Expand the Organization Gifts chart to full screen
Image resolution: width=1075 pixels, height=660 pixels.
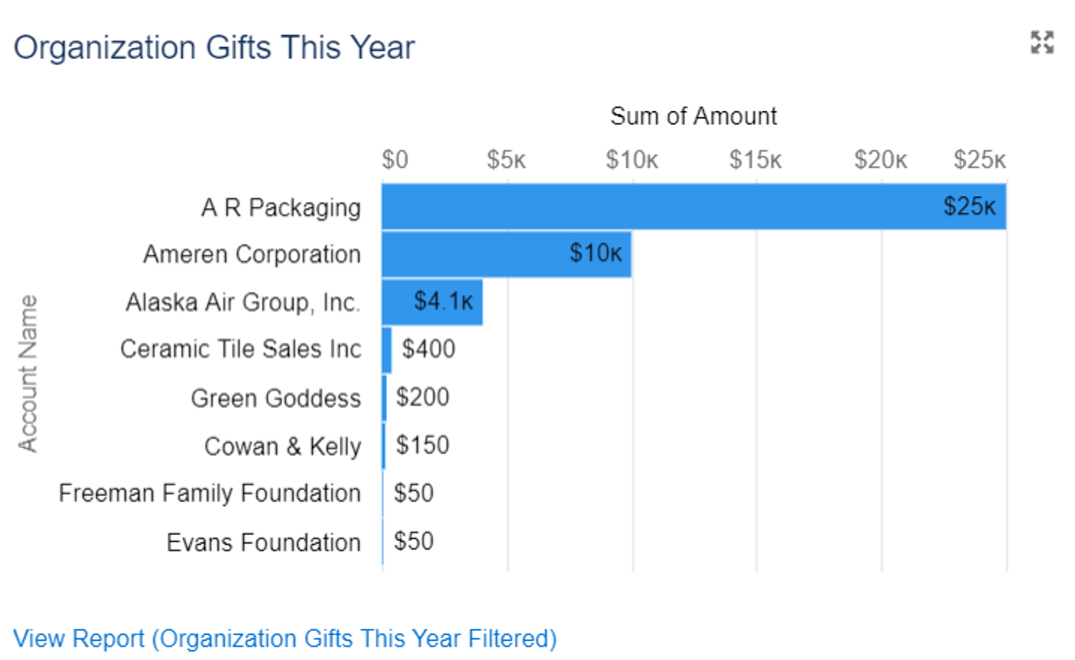pos(1042,42)
